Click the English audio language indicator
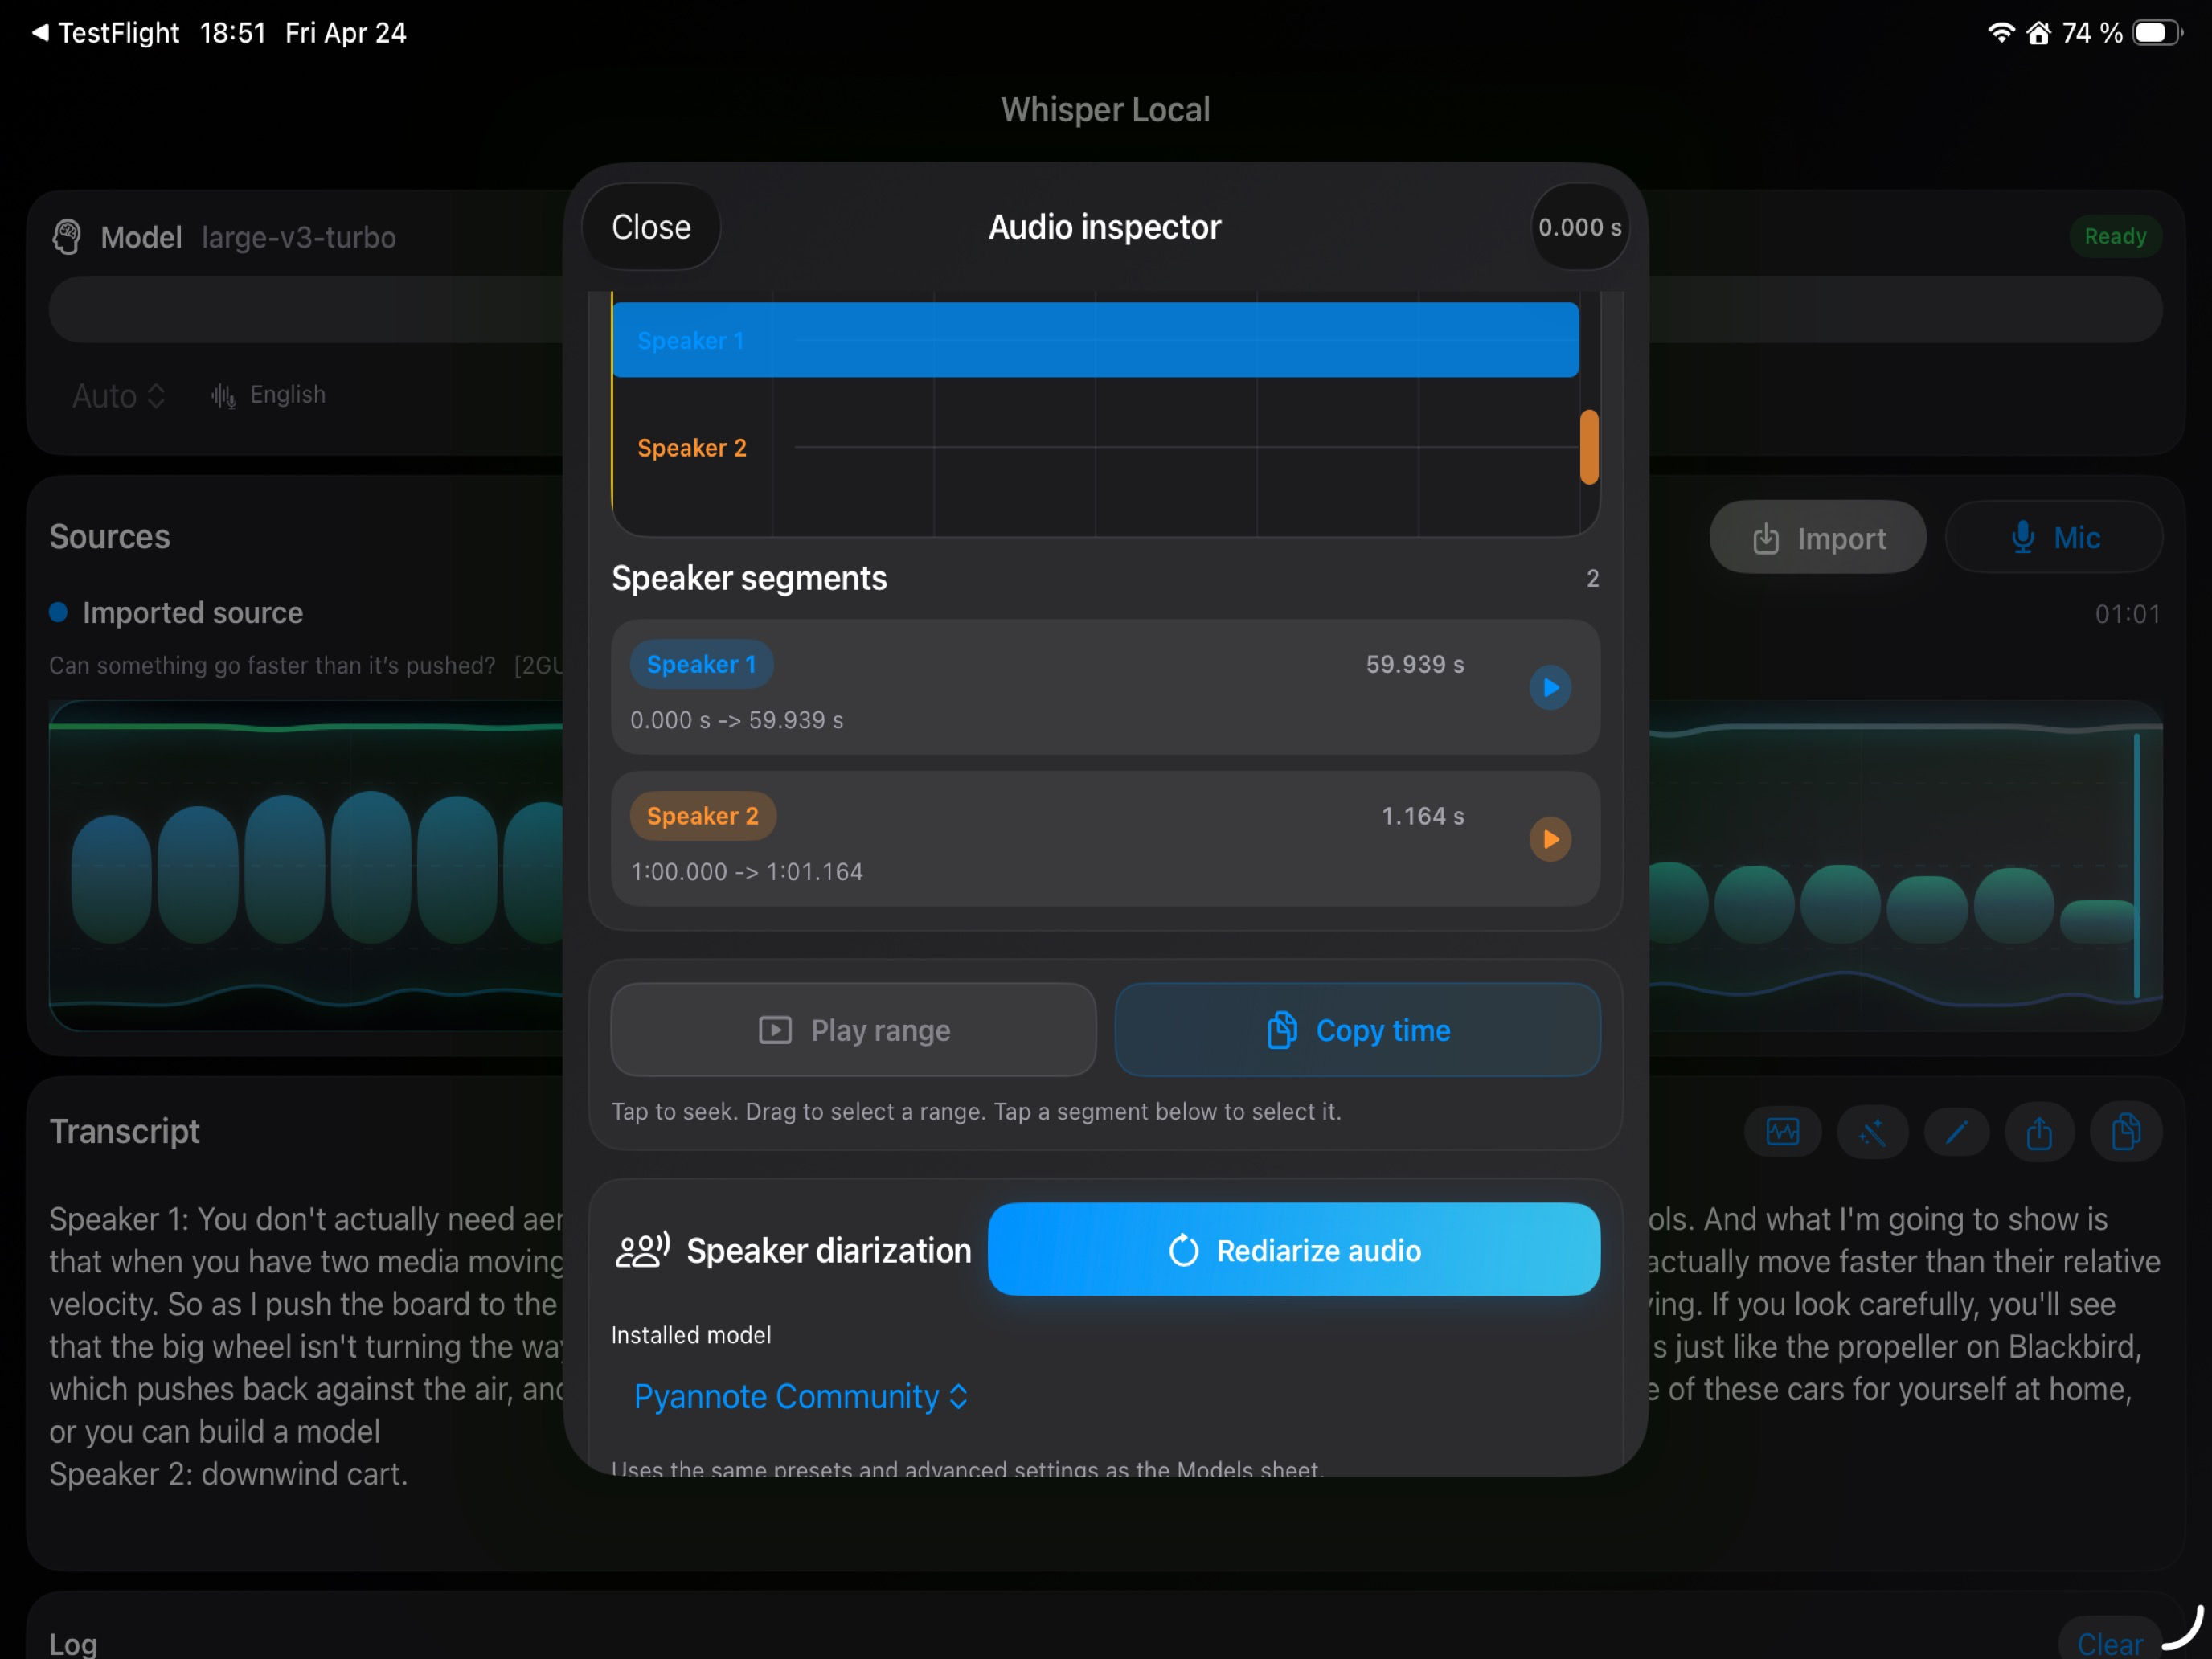This screenshot has height=1659, width=2212. coord(268,395)
